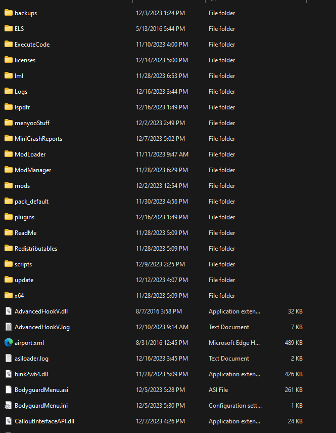Click the Logs folder icon
The height and width of the screenshot is (433, 336).
[9, 91]
